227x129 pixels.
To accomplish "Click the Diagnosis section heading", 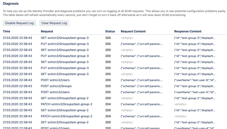I will 11,4.
